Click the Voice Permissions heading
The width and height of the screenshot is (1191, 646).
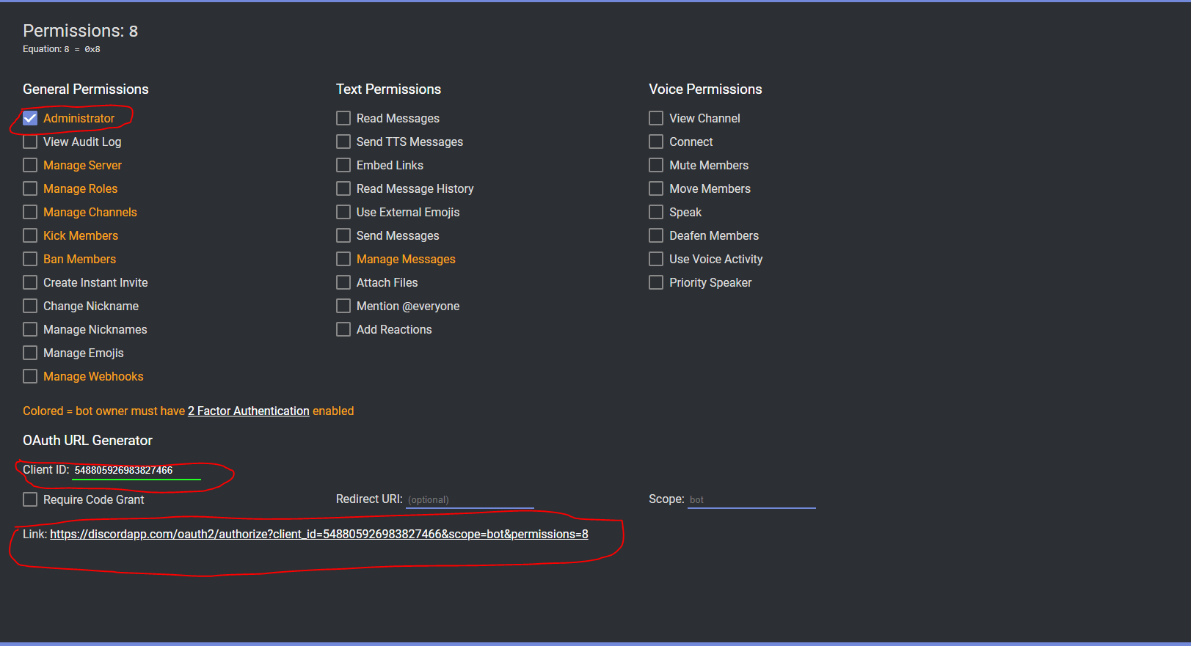tap(706, 89)
